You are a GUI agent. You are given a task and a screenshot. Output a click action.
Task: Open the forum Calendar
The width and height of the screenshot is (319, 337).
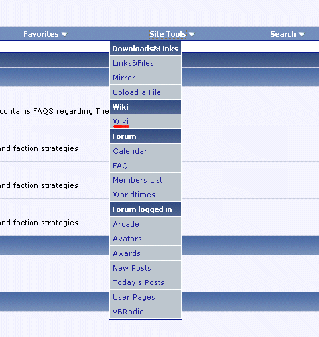[145, 151]
